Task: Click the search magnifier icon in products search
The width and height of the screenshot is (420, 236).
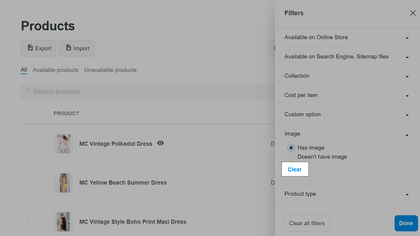Action: pos(28,91)
